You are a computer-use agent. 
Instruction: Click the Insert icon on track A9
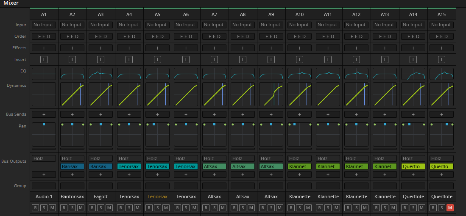coord(271,60)
